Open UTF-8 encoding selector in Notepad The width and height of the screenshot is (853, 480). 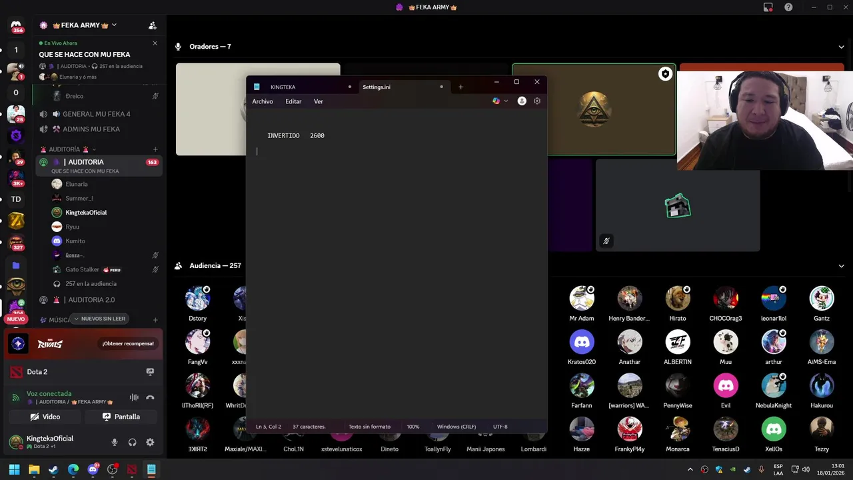pyautogui.click(x=500, y=427)
